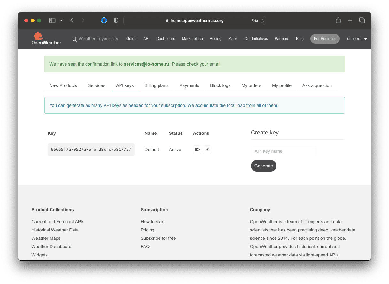Toggle the Default API key status switch

pyautogui.click(x=197, y=150)
